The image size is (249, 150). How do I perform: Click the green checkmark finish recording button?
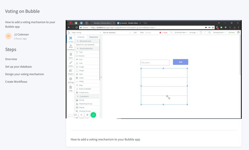(93, 115)
